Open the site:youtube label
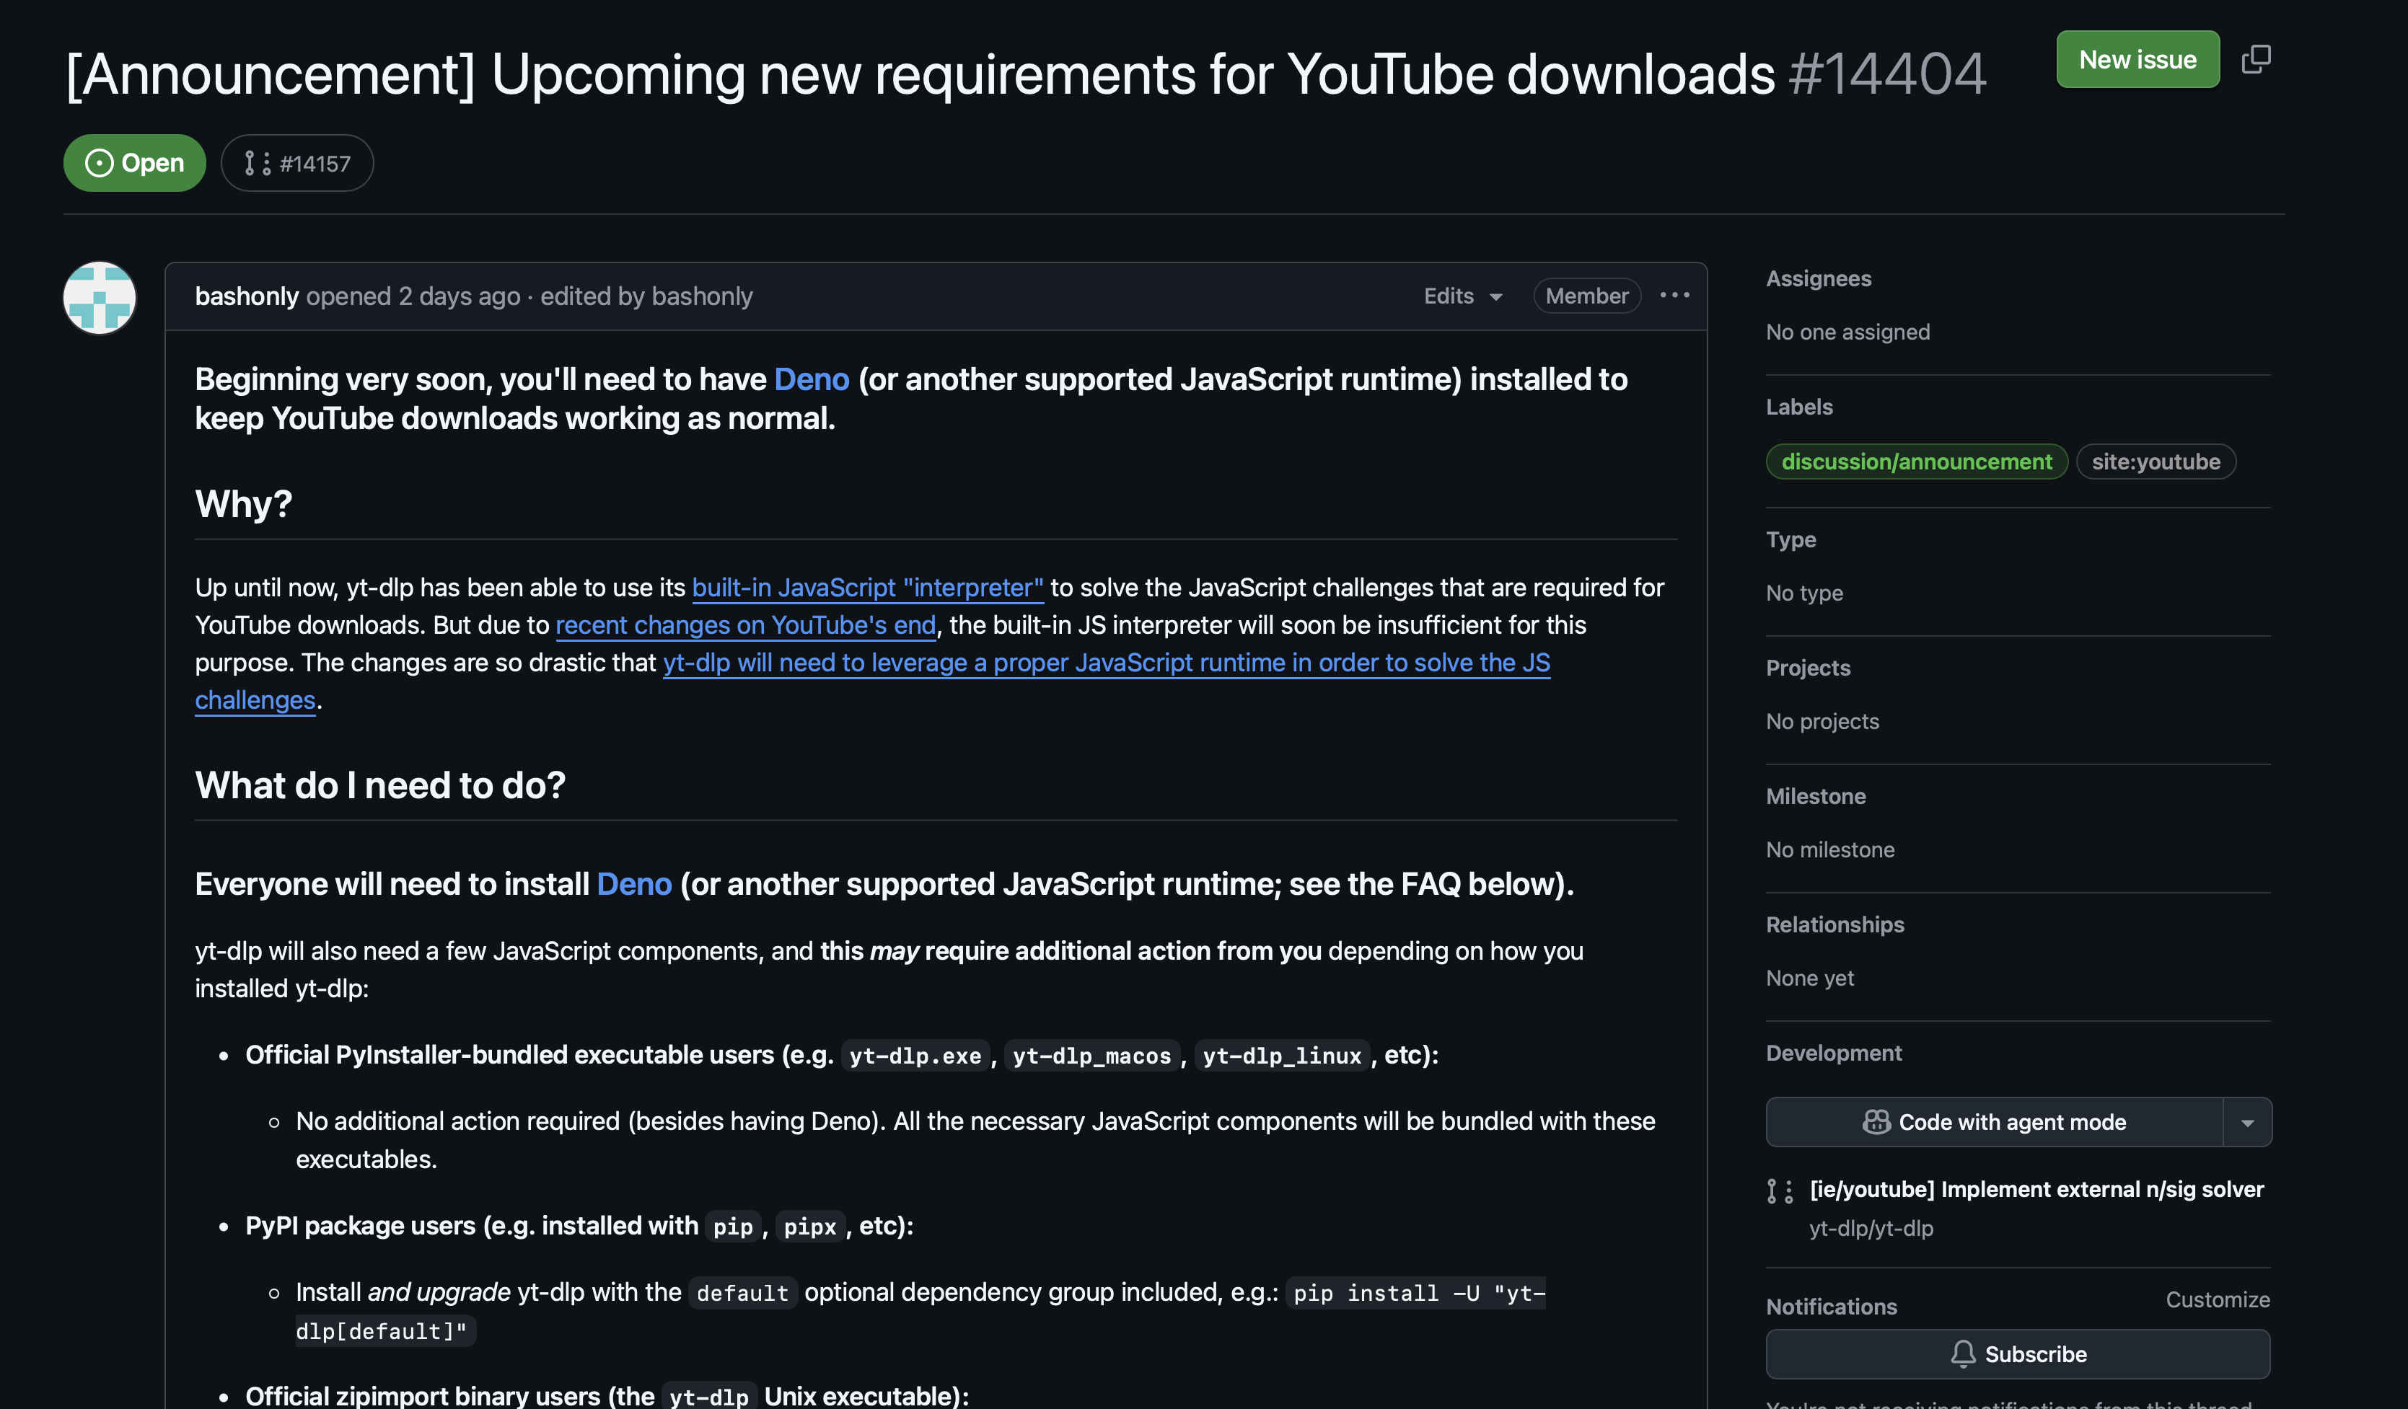This screenshot has width=2408, height=1409. pyautogui.click(x=2155, y=461)
